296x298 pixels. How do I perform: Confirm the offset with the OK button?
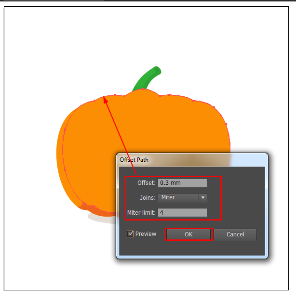tap(188, 234)
